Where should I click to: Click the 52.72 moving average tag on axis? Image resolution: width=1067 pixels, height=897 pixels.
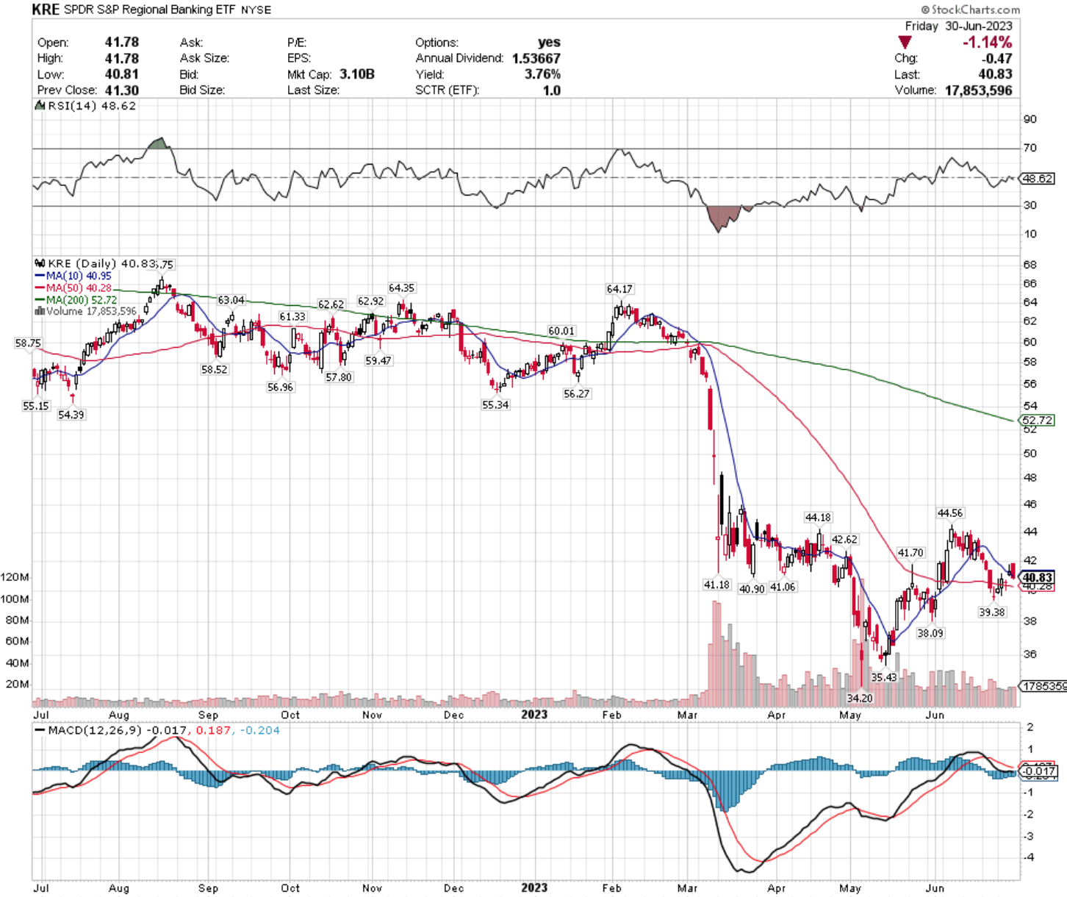point(1037,421)
